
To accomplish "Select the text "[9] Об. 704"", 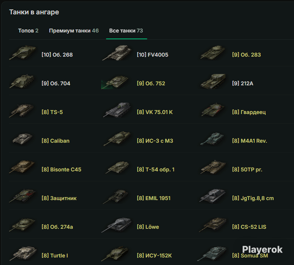I will (56, 83).
